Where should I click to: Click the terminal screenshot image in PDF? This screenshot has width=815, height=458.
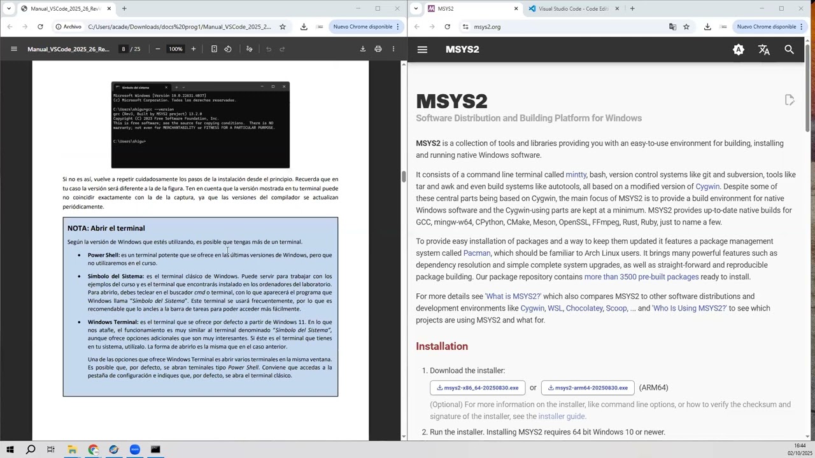[201, 125]
